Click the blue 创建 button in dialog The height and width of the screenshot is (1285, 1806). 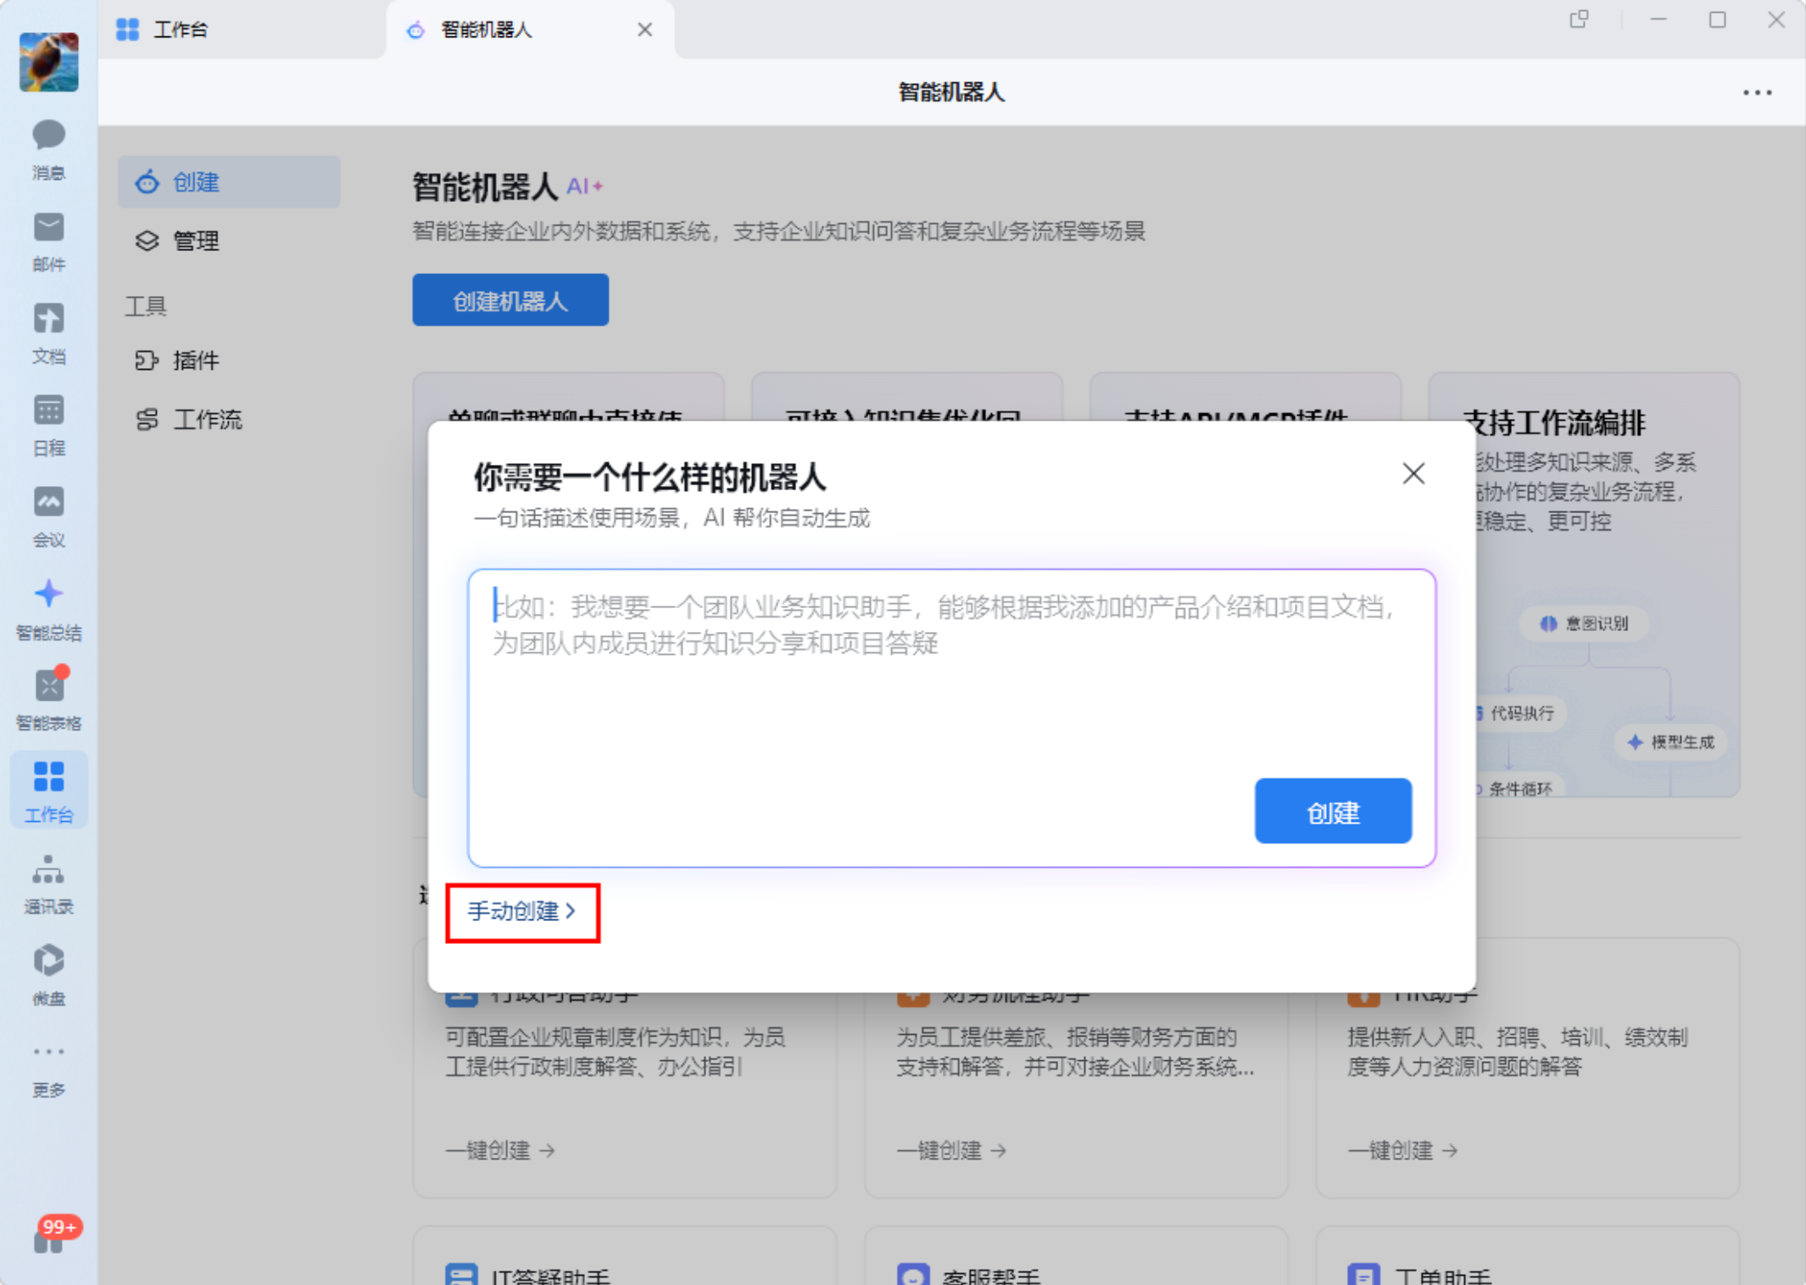click(x=1333, y=811)
